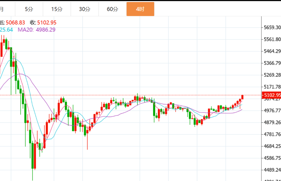Click the cyan moving average value 25.64
The width and height of the screenshot is (281, 181).
pyautogui.click(x=6, y=30)
